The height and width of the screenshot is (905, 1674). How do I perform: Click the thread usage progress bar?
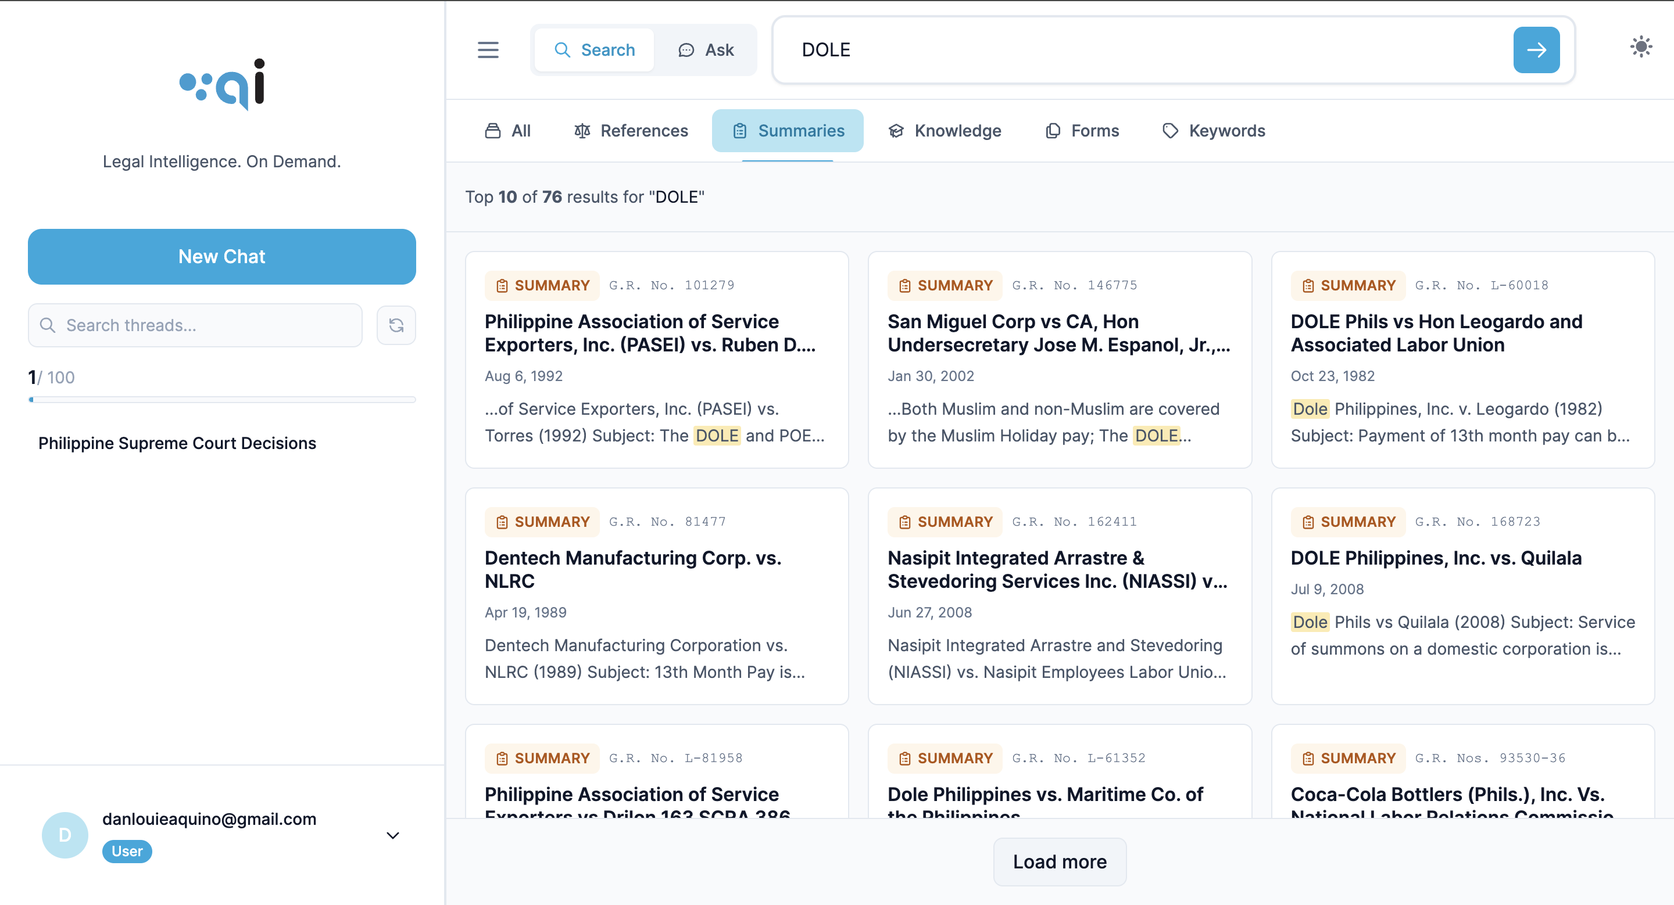(221, 399)
